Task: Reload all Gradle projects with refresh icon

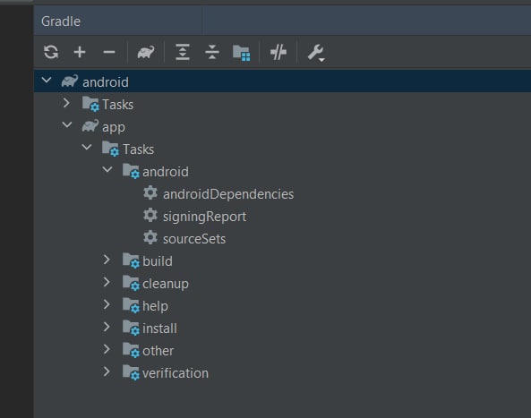Action: (51, 52)
